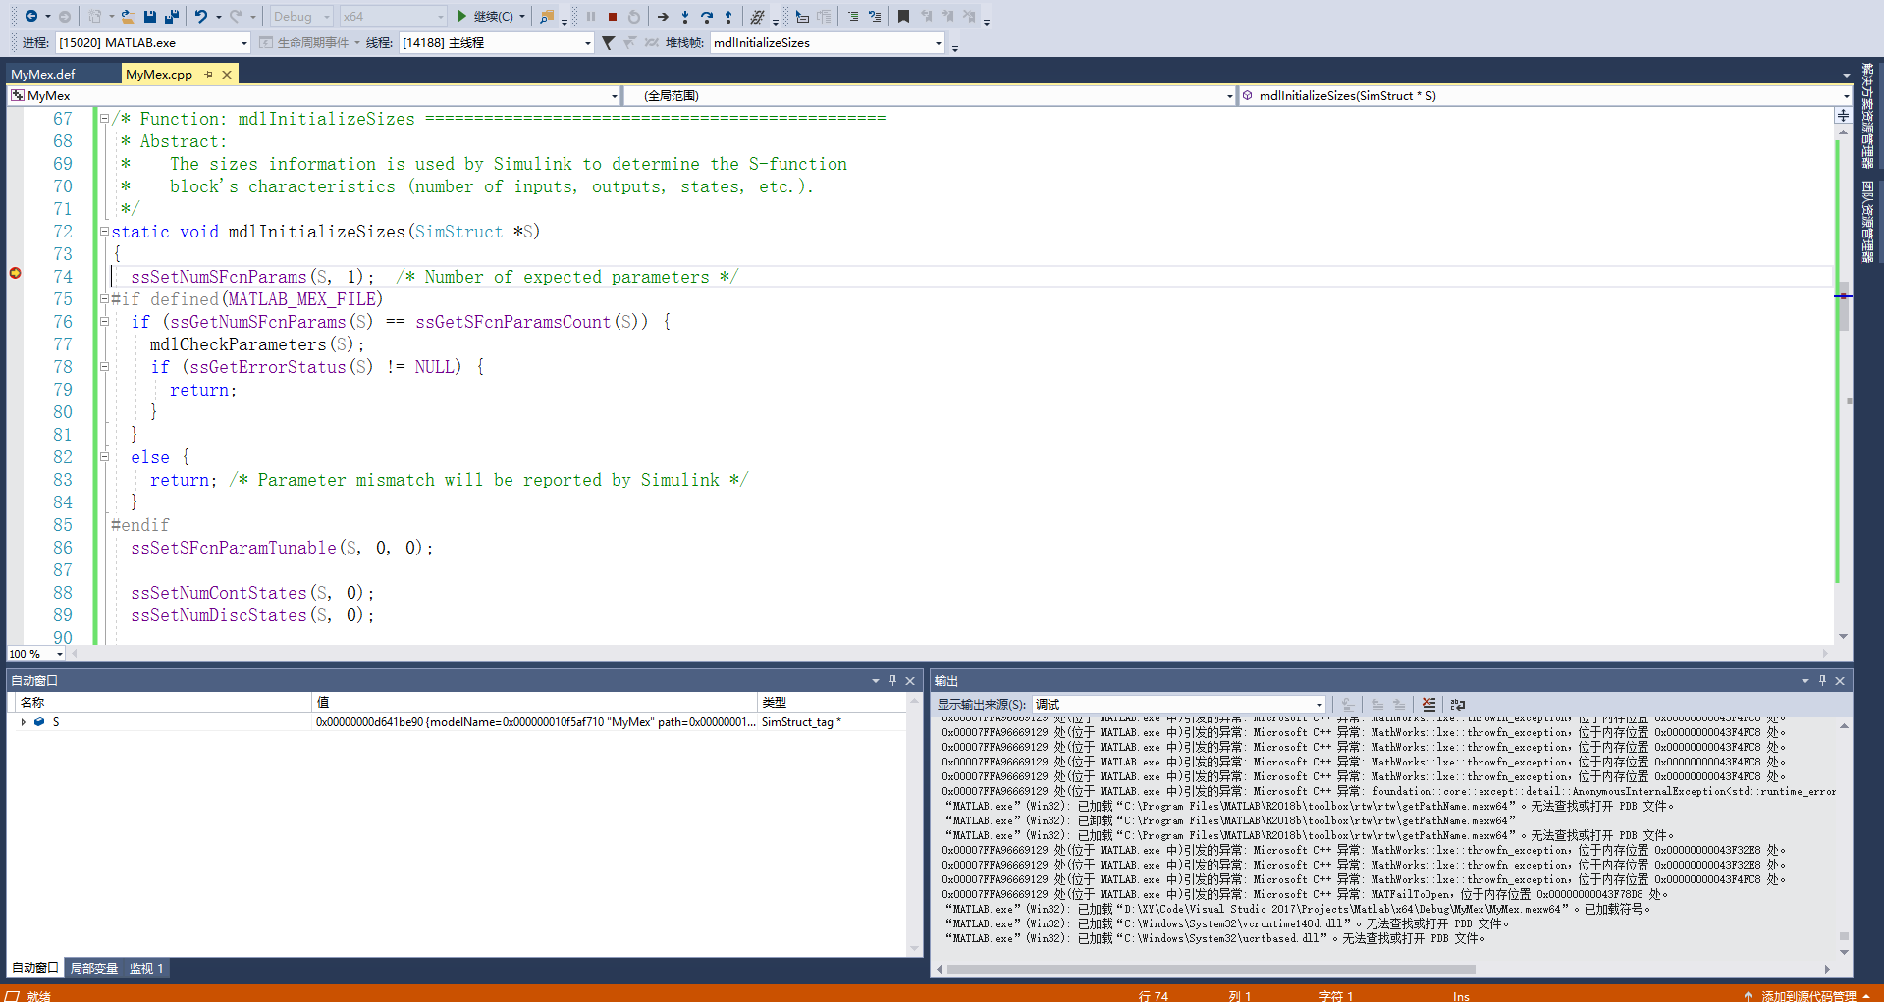The image size is (1884, 1002).
Task: Select the 监视 1 watch tab
Action: 146,968
